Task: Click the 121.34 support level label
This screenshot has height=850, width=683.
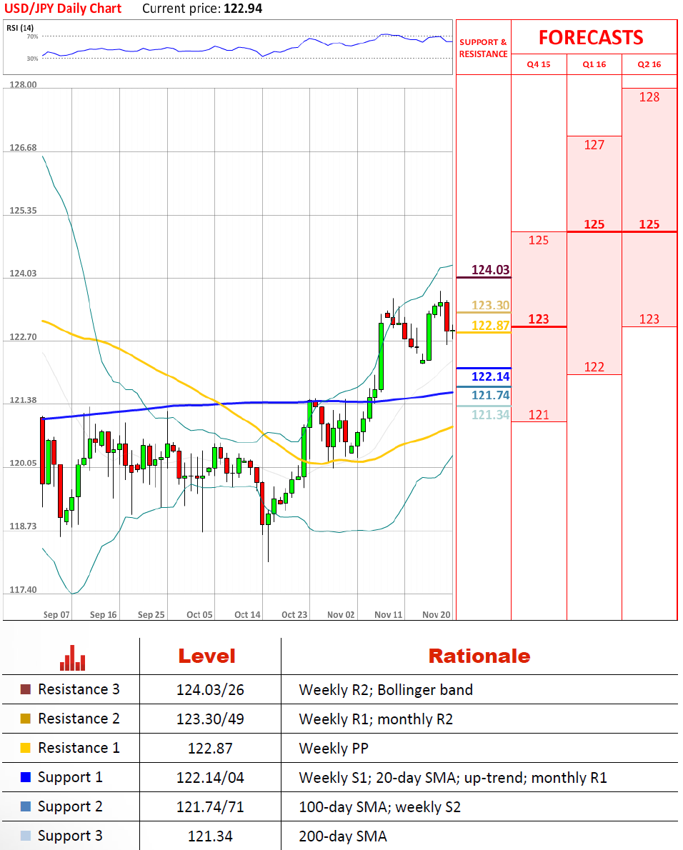Action: tap(490, 415)
